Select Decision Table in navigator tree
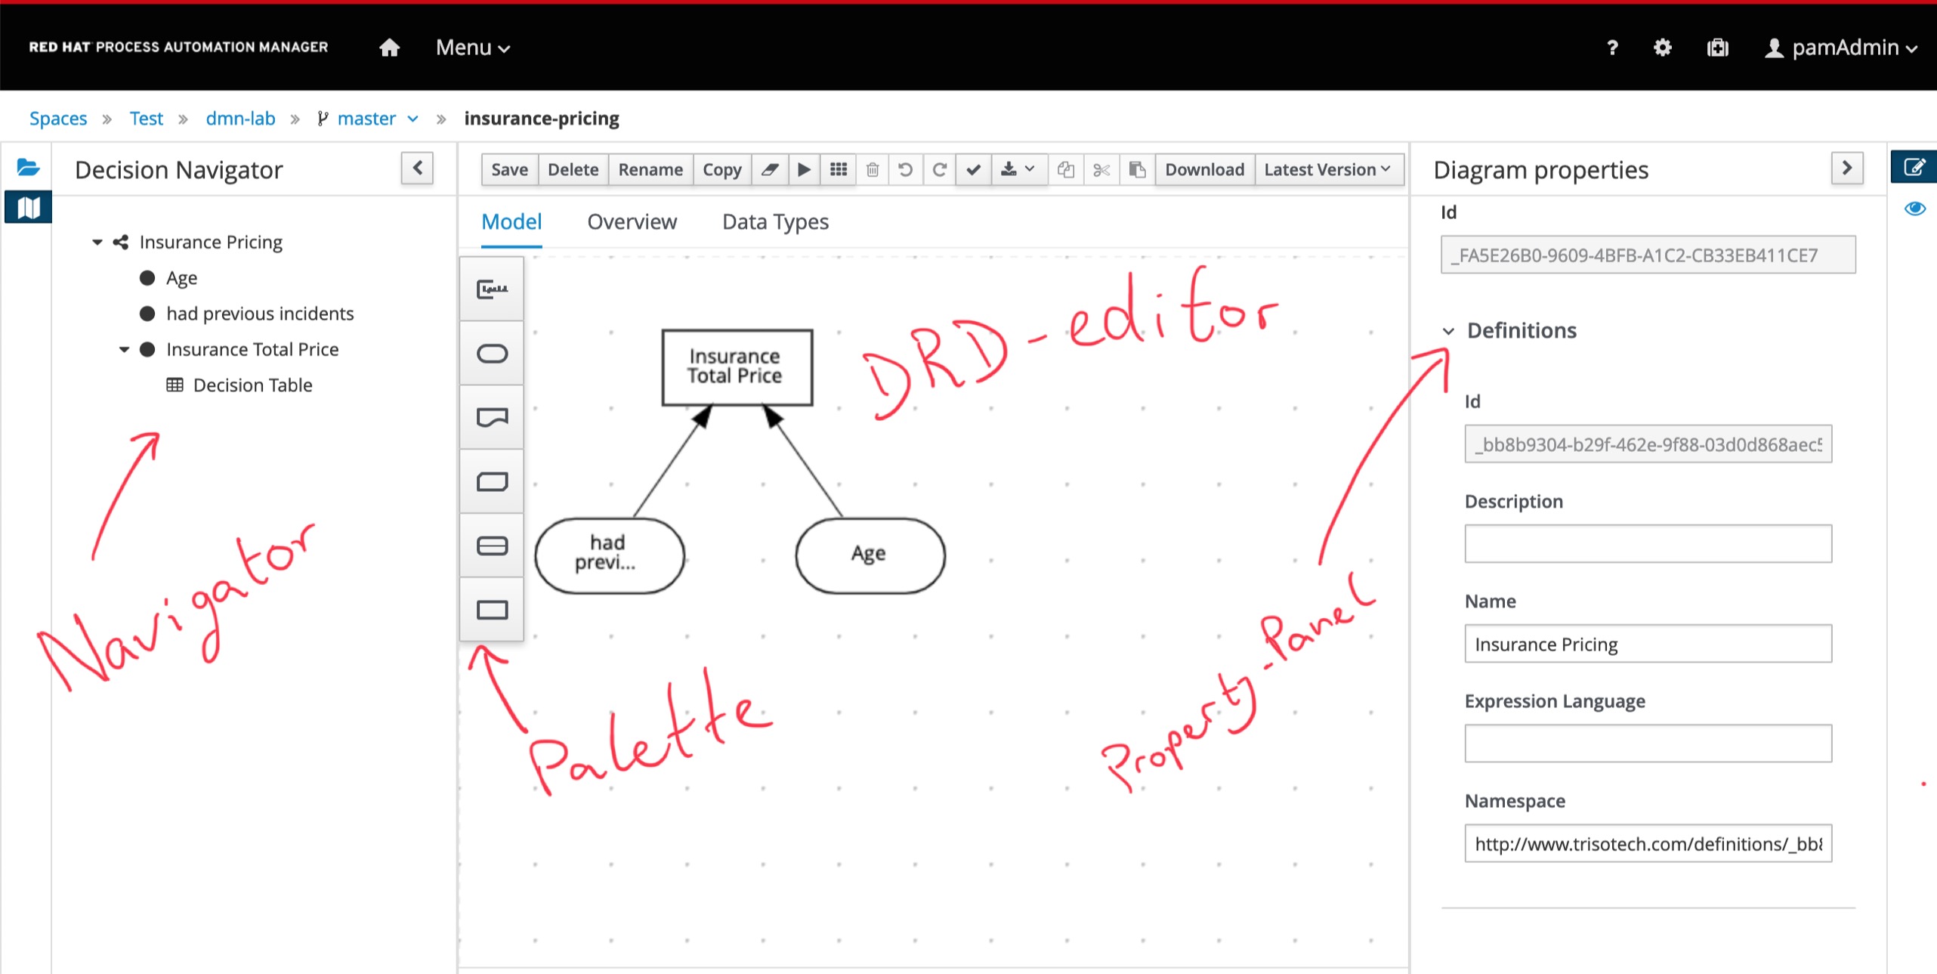The width and height of the screenshot is (1937, 974). click(252, 385)
